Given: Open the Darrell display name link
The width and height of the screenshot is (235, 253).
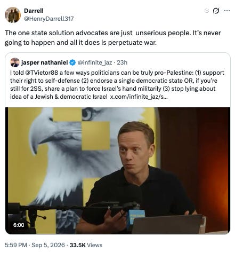Looking at the screenshot, I should coord(34,11).
